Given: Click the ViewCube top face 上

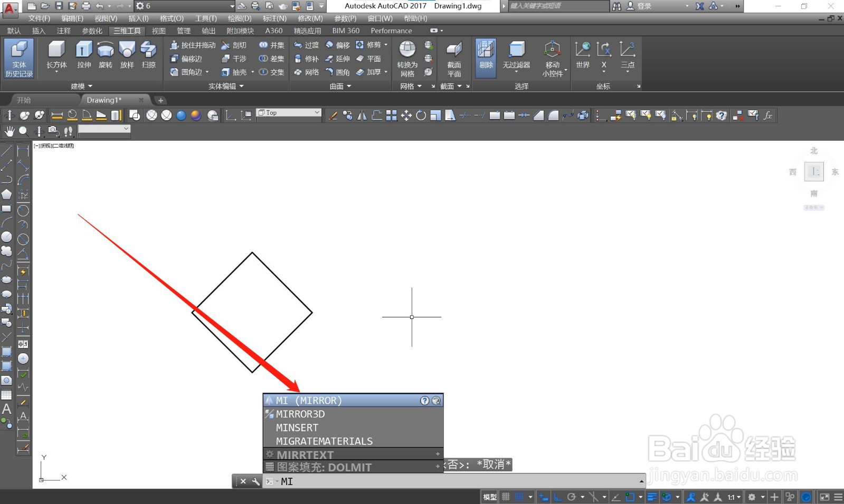Looking at the screenshot, I should 814,172.
